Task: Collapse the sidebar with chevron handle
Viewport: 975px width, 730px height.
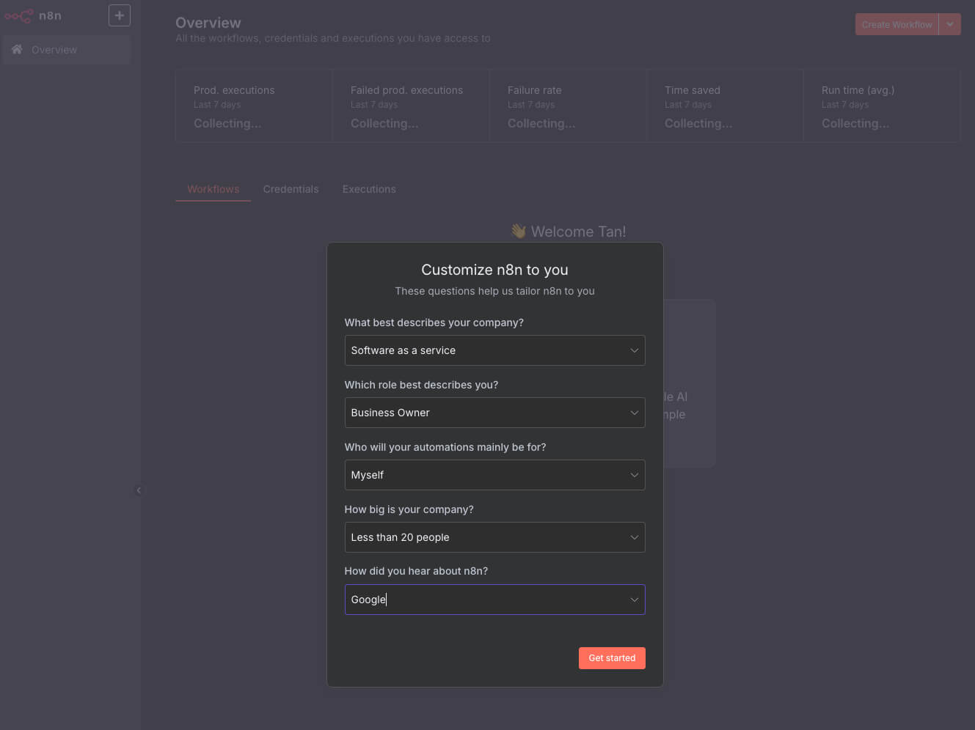Action: tap(139, 490)
